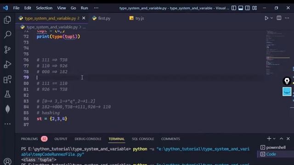Open the Explorer view in activity bar

coord(7,20)
